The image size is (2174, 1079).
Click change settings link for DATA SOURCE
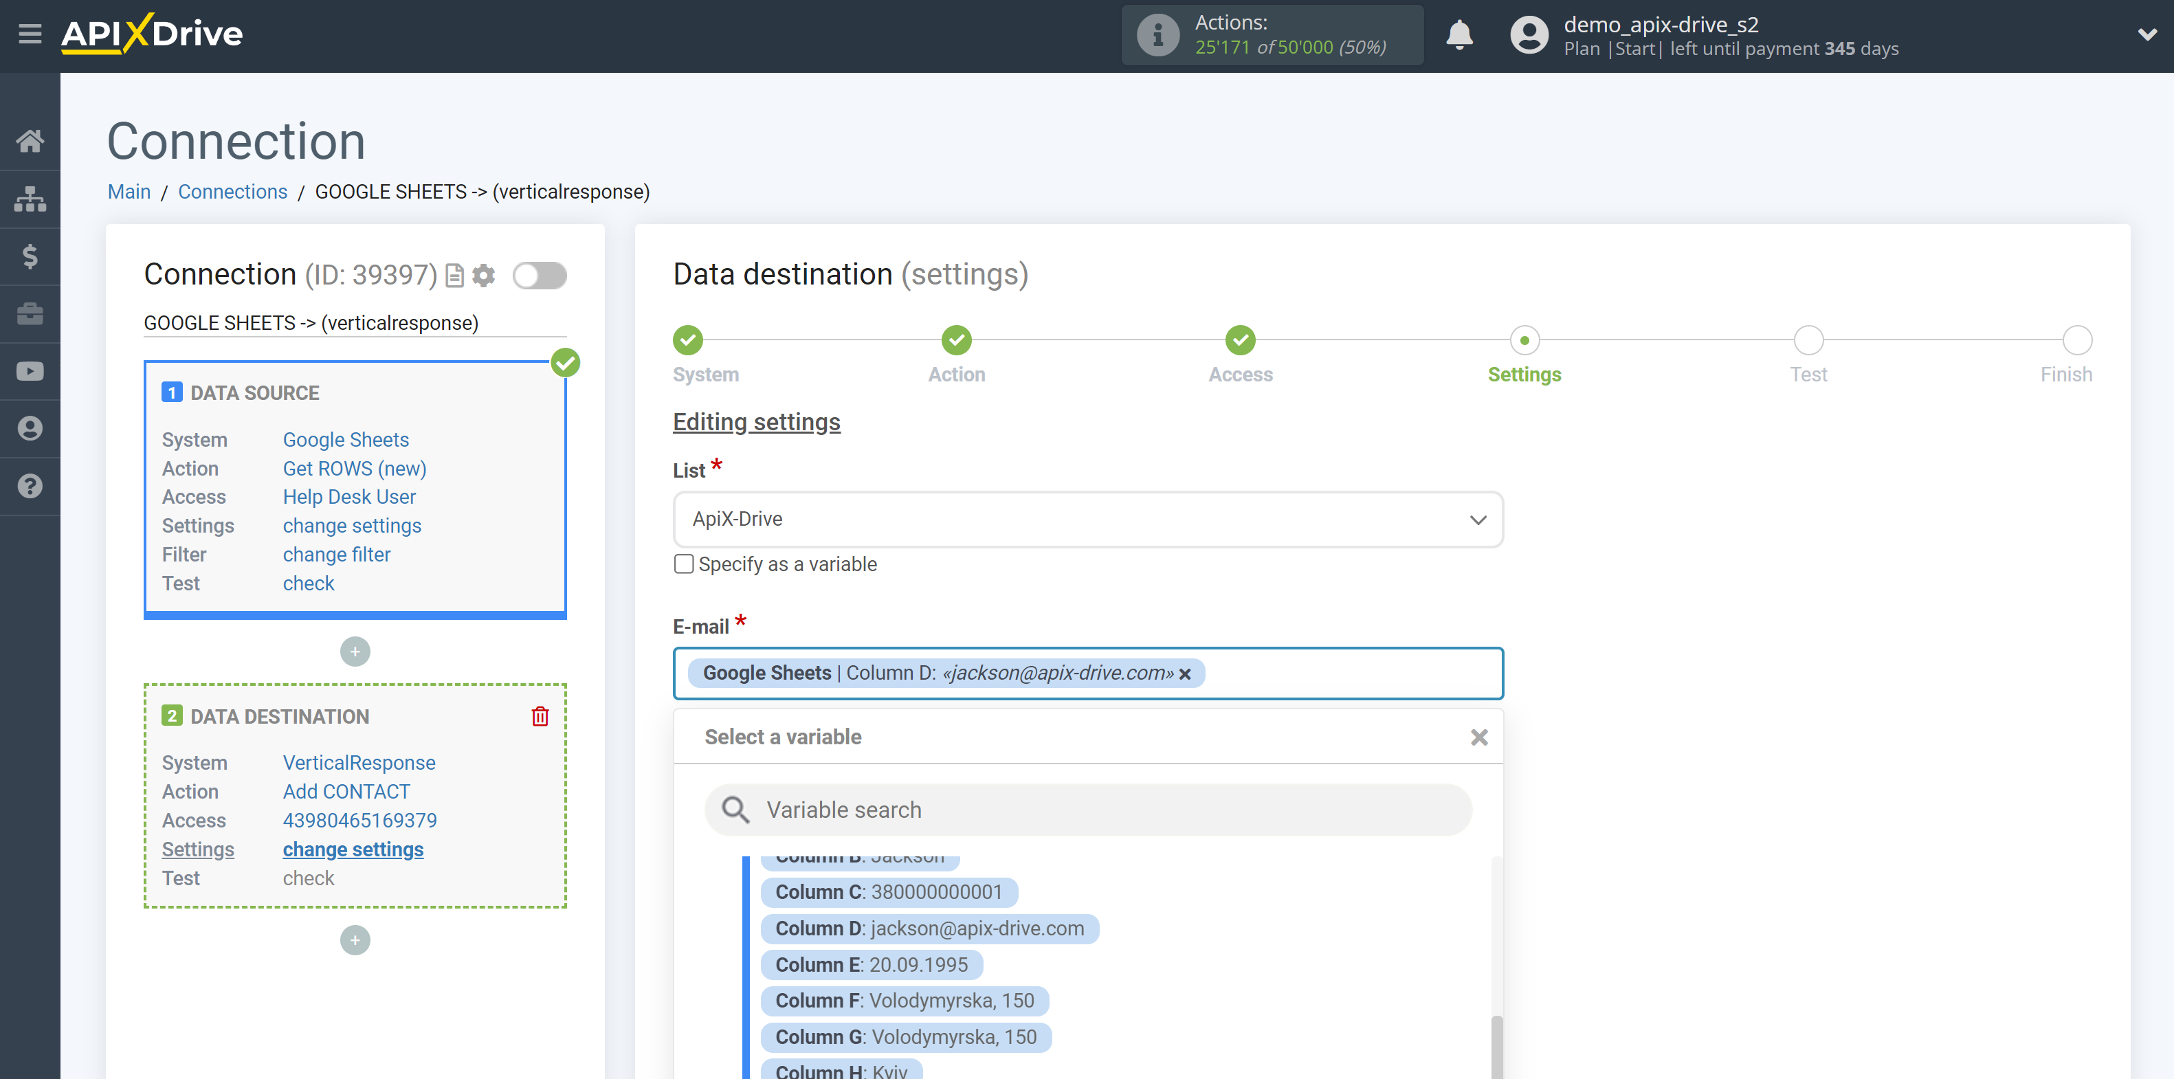click(351, 526)
